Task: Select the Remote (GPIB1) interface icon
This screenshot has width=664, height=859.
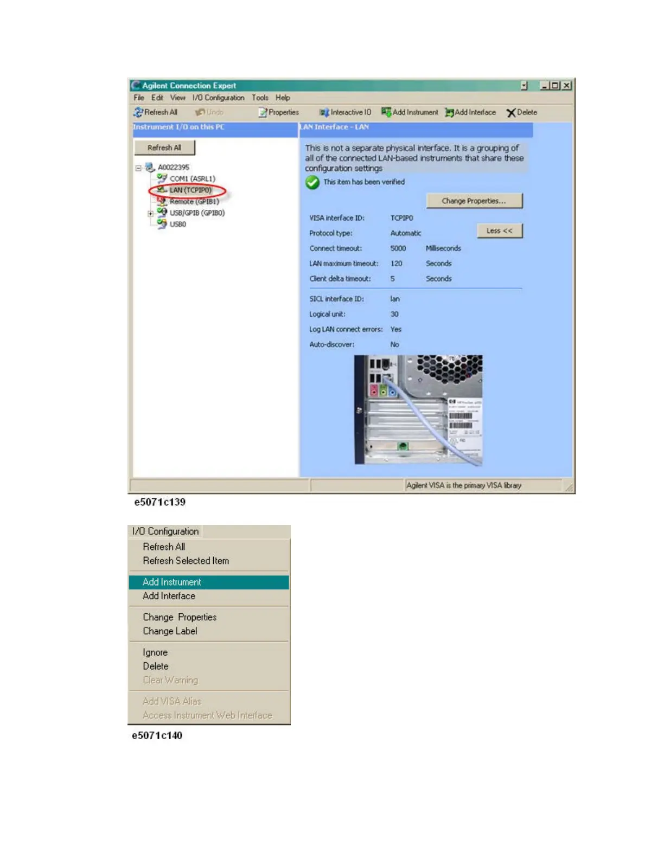Action: pos(162,201)
